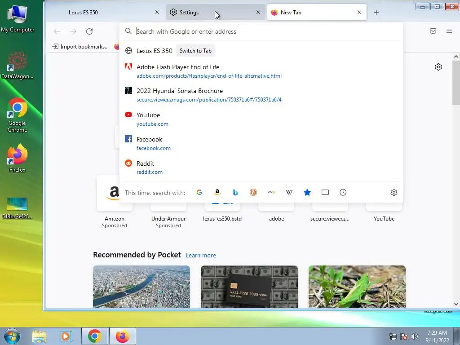Image resolution: width=460 pixels, height=345 pixels.
Task: Open the Firefox hamburger application menu
Action: [x=449, y=31]
